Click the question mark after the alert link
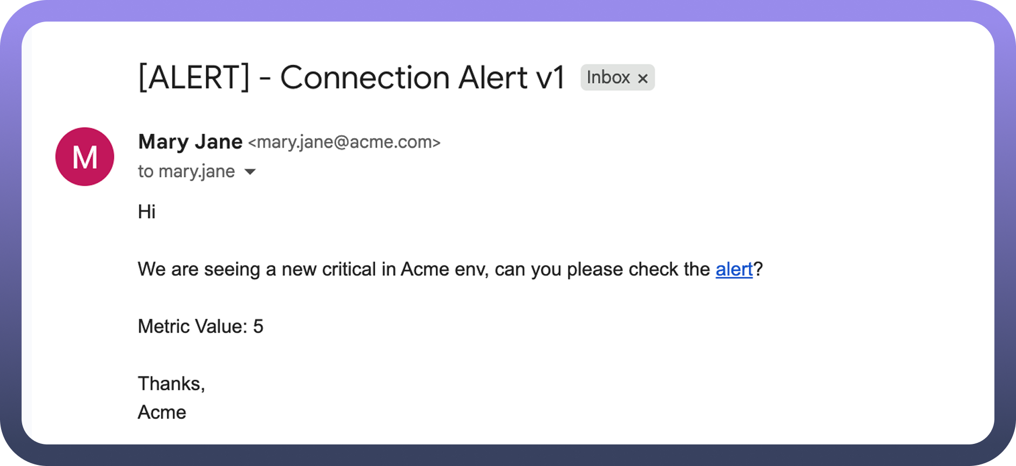Screen dimensions: 1016x466 tap(758, 269)
